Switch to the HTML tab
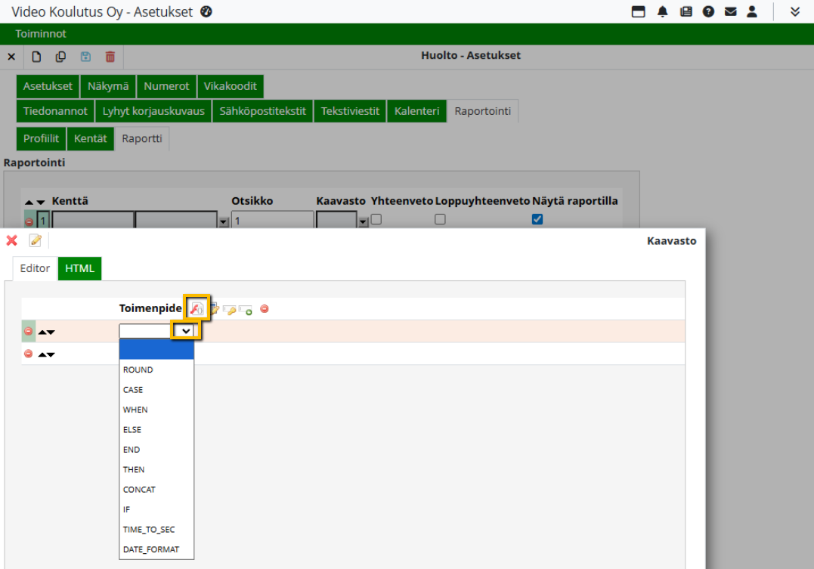 click(79, 268)
